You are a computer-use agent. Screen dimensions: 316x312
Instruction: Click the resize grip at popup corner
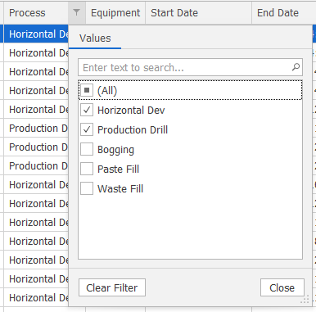coord(305,300)
